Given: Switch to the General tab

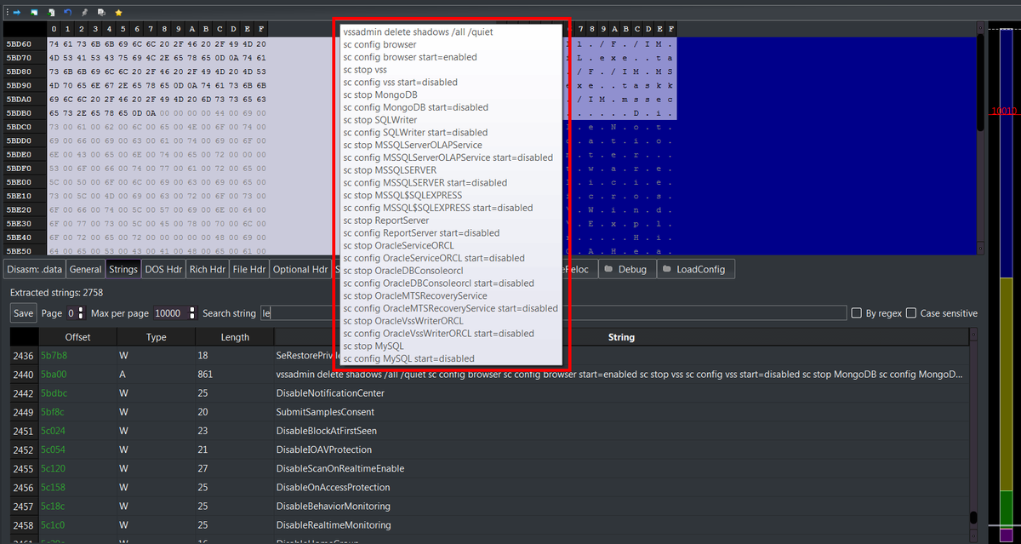Looking at the screenshot, I should [86, 269].
